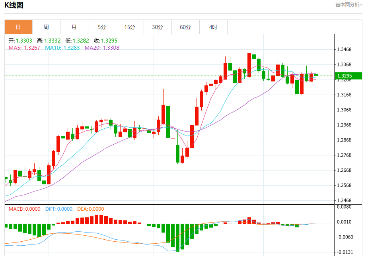Click the MA20: 1.3308 indicator label
Screen dimensions: 366x256
click(x=102, y=48)
